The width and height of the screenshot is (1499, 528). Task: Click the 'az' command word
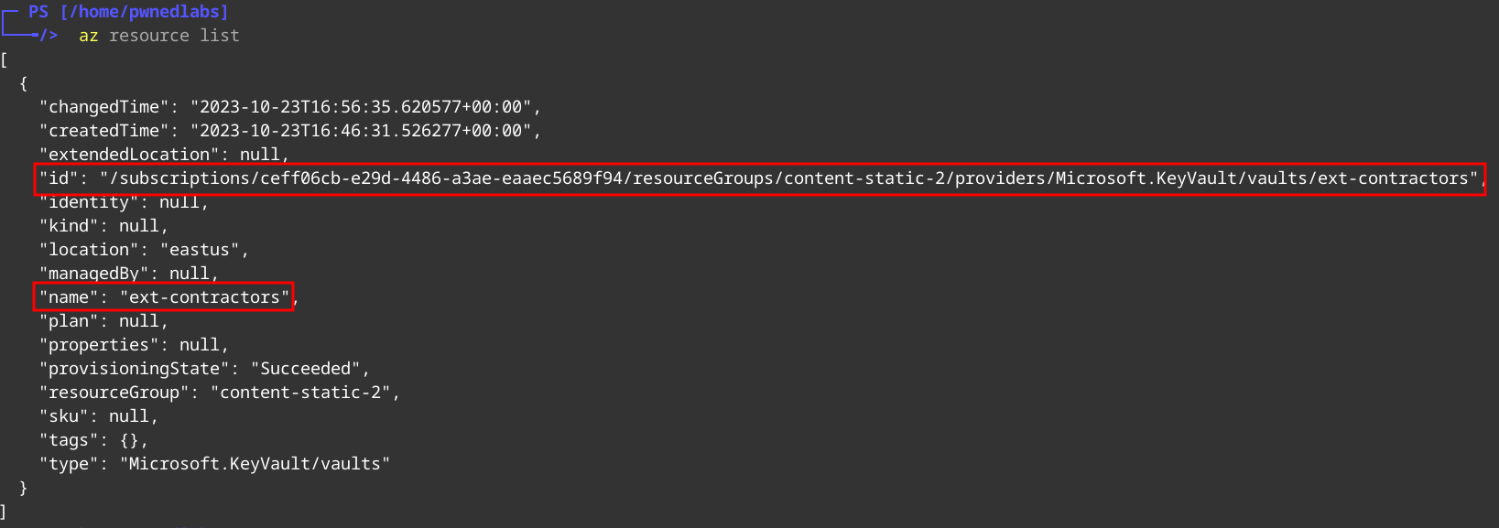[89, 36]
